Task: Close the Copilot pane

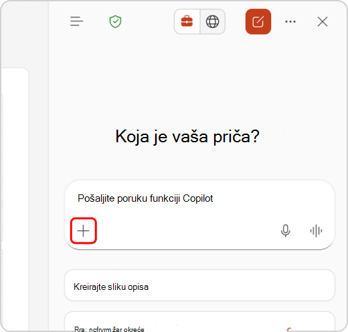Action: point(323,21)
